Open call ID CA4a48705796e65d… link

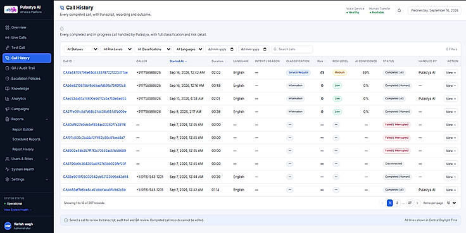click(x=96, y=73)
